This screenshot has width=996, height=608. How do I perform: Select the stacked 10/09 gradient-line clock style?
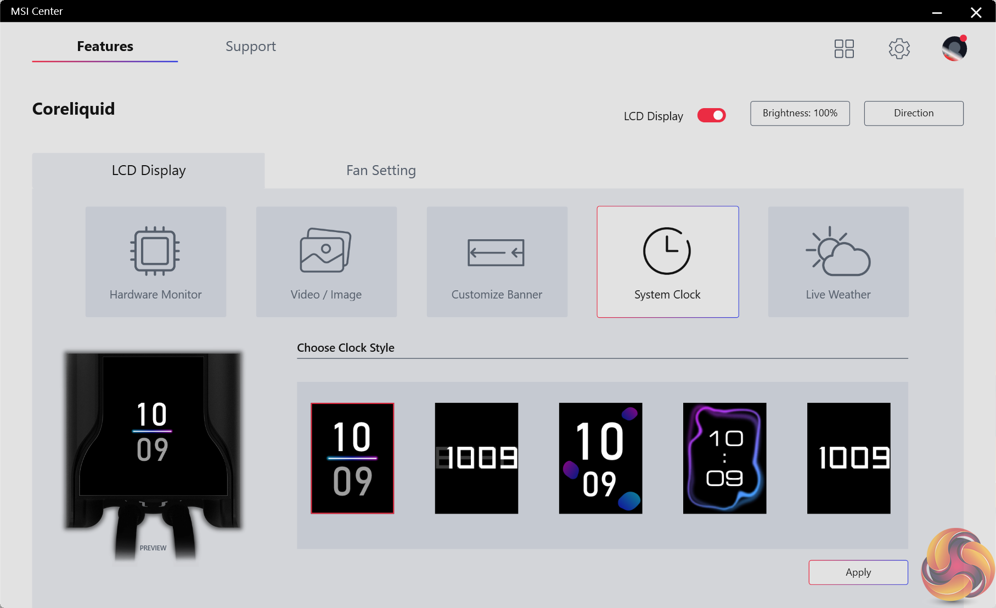point(352,458)
